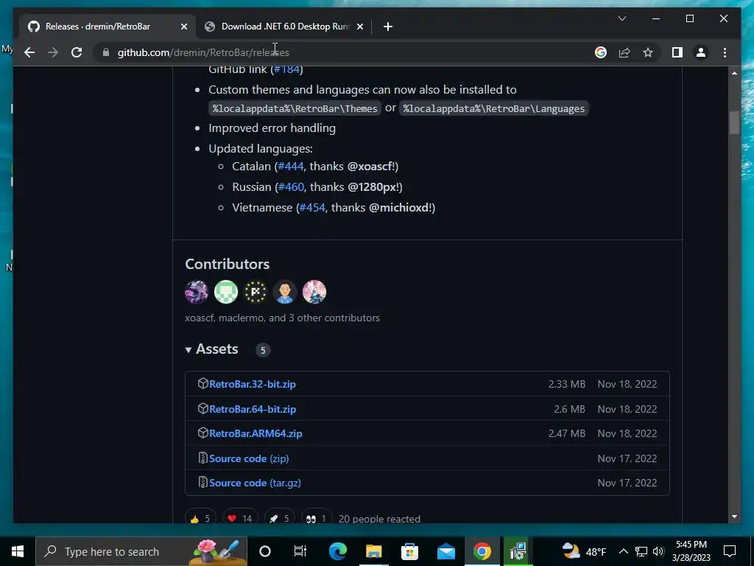This screenshot has height=566, width=754.
Task: Open Russian pull request #460
Action: point(291,186)
